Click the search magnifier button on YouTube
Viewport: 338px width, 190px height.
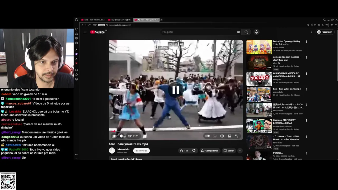pos(246,32)
